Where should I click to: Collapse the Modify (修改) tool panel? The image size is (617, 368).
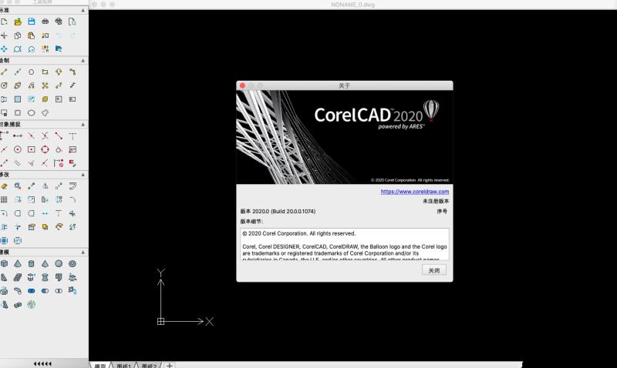point(83,175)
